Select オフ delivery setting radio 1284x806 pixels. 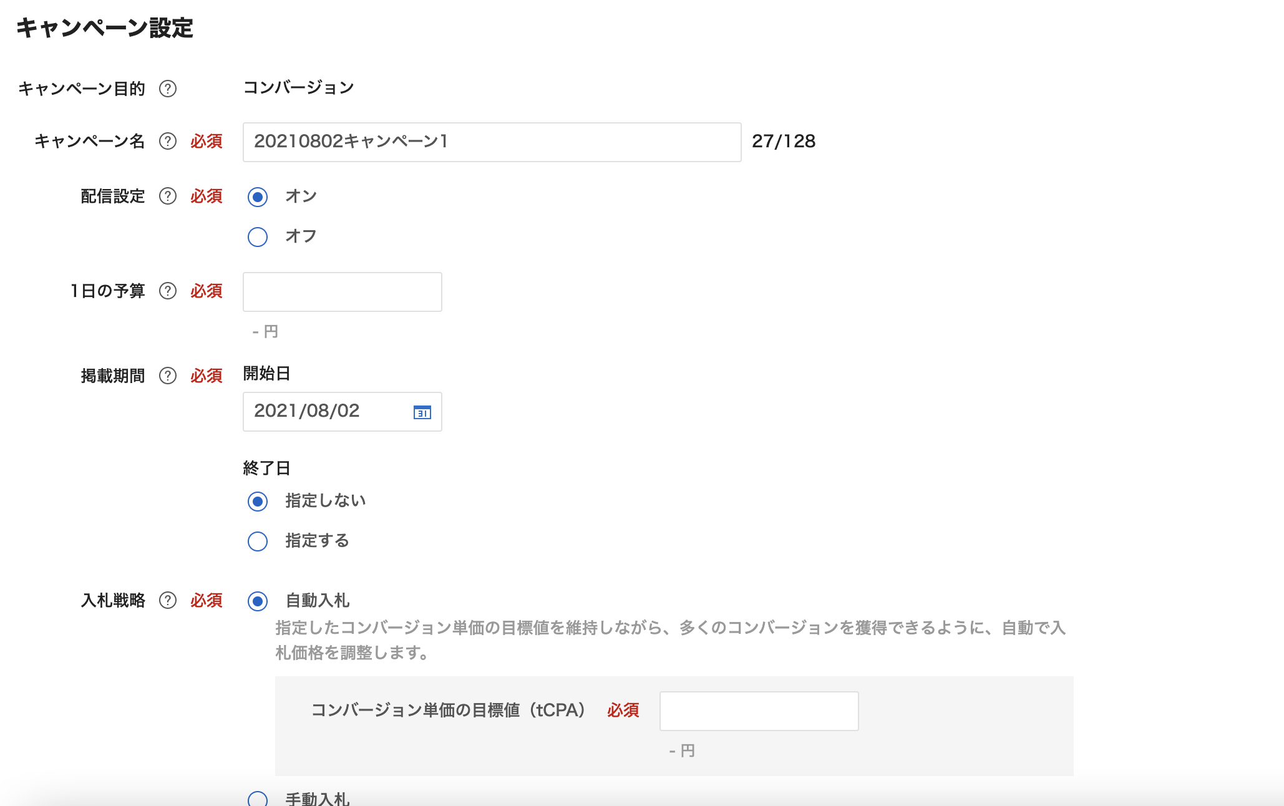(258, 237)
